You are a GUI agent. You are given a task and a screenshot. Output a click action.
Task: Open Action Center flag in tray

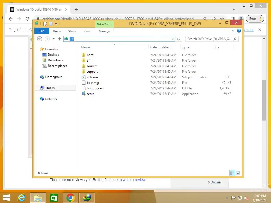click(233, 198)
